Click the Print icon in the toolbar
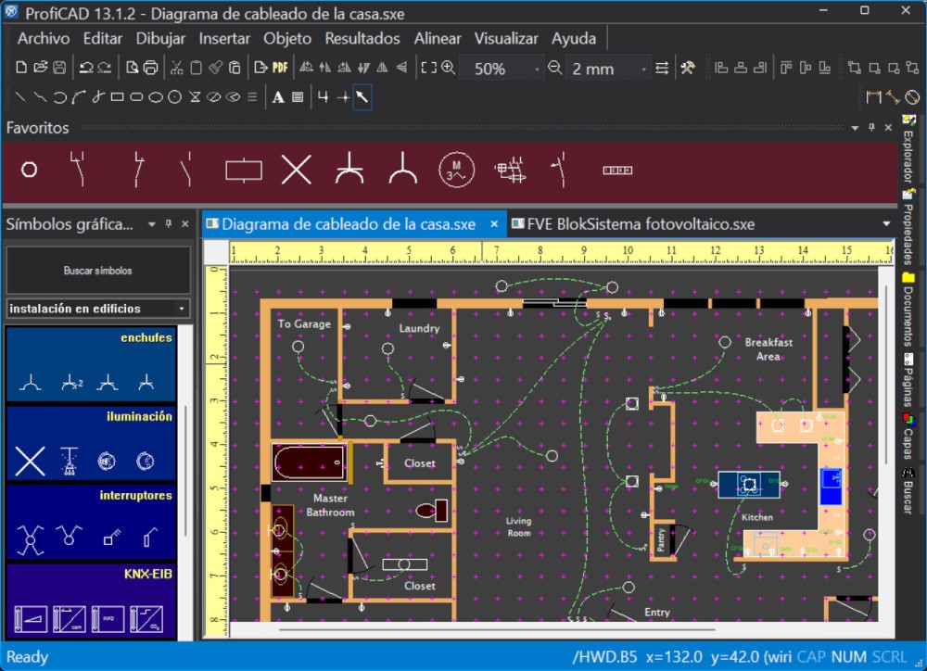The width and height of the screenshot is (927, 671). coord(150,68)
